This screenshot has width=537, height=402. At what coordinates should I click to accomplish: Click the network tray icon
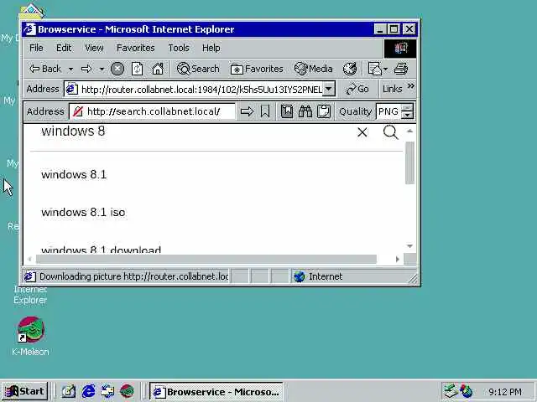[x=451, y=391]
